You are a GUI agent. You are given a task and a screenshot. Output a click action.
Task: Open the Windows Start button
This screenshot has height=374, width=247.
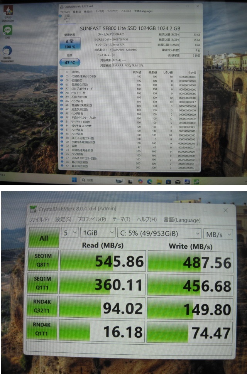pyautogui.click(x=74, y=180)
